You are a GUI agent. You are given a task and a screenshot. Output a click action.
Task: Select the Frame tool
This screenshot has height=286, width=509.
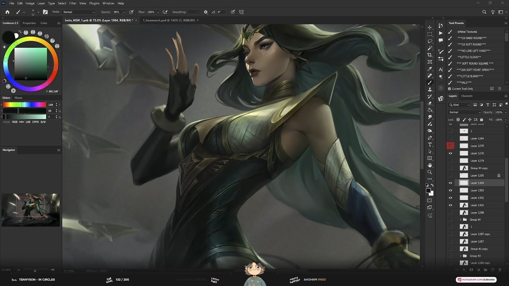click(x=429, y=62)
